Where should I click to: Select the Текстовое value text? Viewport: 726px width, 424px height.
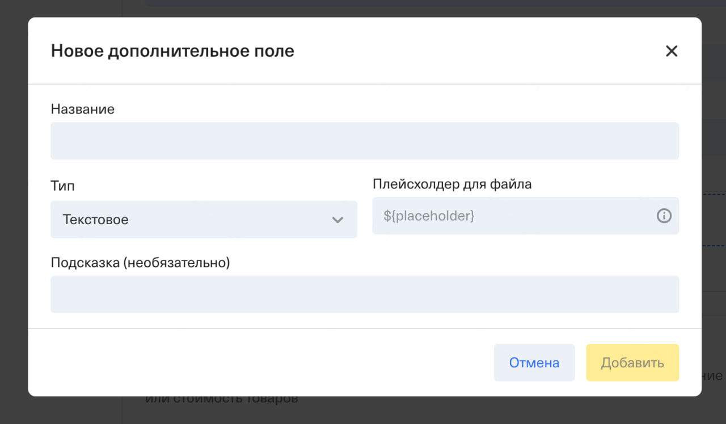click(x=95, y=220)
